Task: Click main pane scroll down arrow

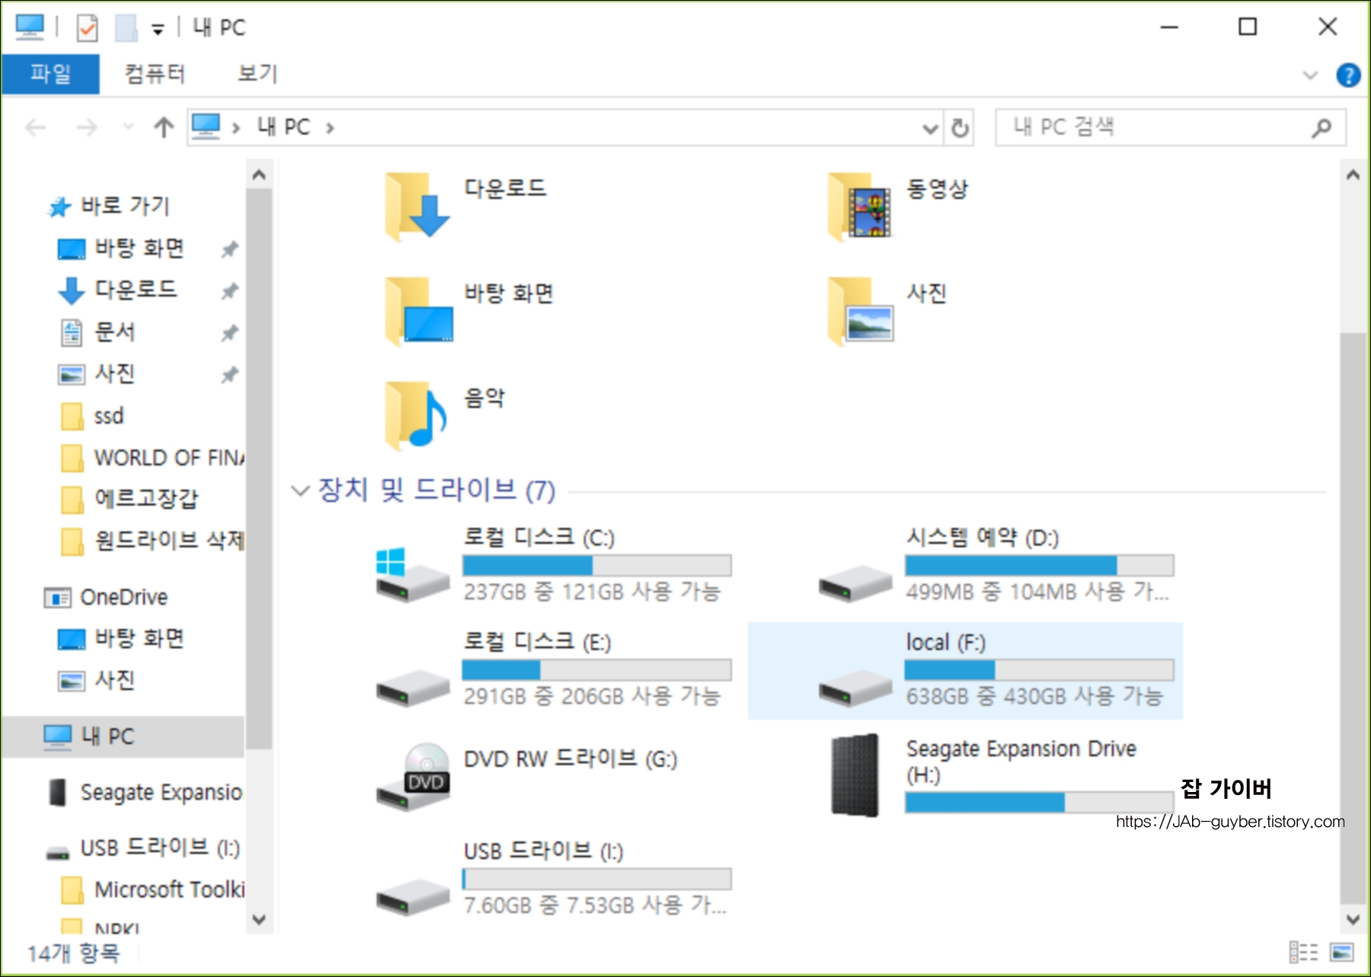Action: [1353, 919]
